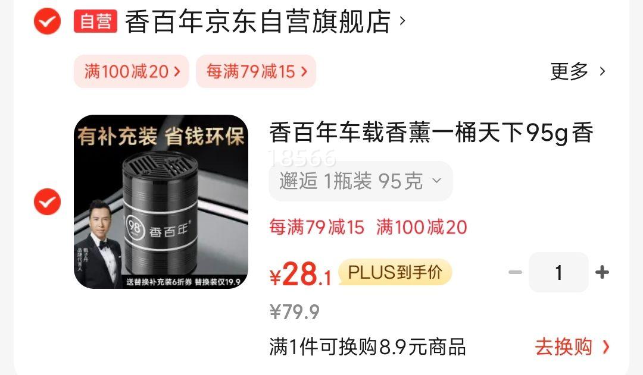Tap the PLUS到手价 badge

tap(395, 272)
